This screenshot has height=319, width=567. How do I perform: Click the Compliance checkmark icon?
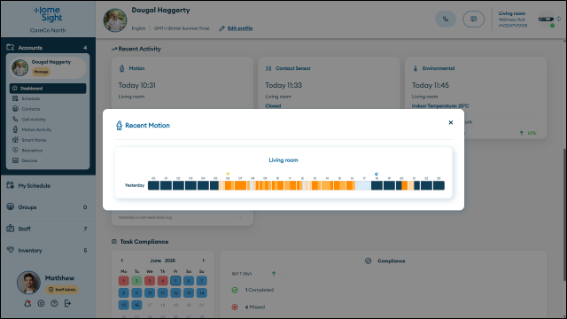[369, 261]
